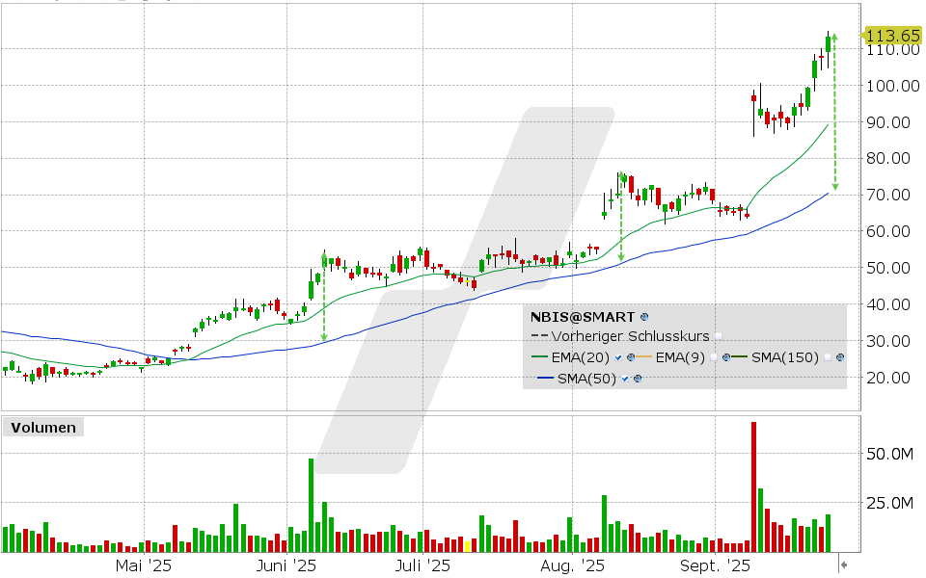Click the 113.65 current price tag
926x578 pixels.
coord(892,36)
